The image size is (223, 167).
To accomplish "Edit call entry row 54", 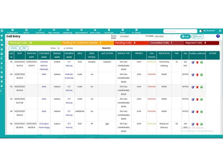I will coord(193,75).
